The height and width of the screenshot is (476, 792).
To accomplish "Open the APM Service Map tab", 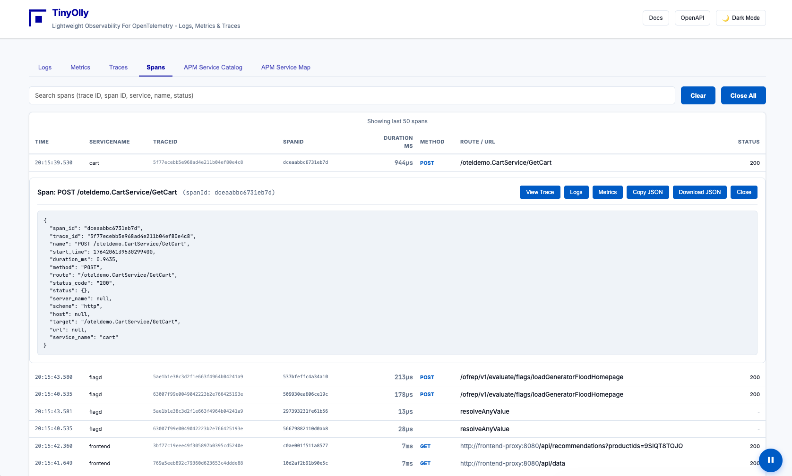I will pos(285,68).
